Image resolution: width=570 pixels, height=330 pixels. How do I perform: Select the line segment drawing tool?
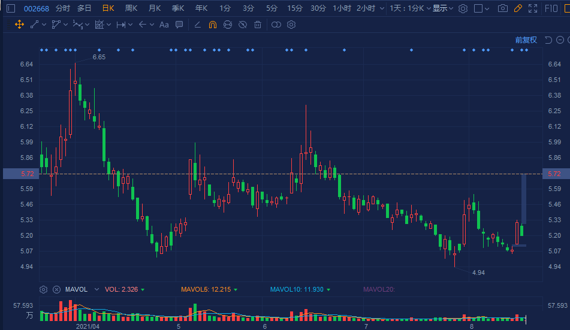tap(35, 25)
